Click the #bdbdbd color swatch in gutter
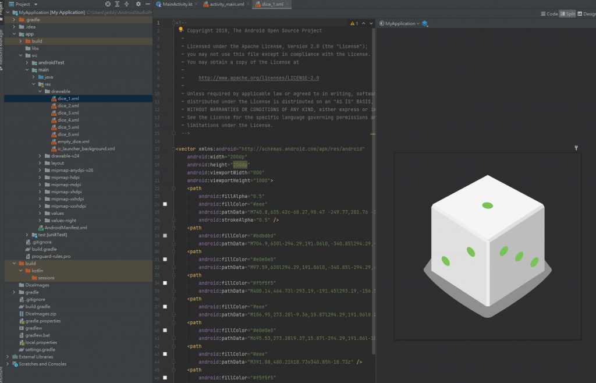Image resolution: width=596 pixels, height=383 pixels. coord(165,236)
